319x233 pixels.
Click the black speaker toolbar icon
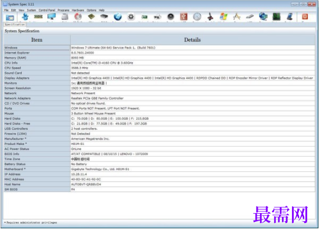(171, 16)
